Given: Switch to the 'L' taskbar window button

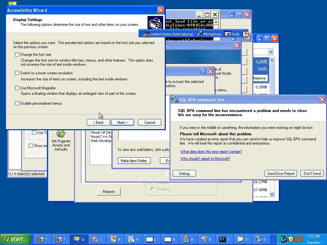Looking at the screenshot, I should coord(152,239).
